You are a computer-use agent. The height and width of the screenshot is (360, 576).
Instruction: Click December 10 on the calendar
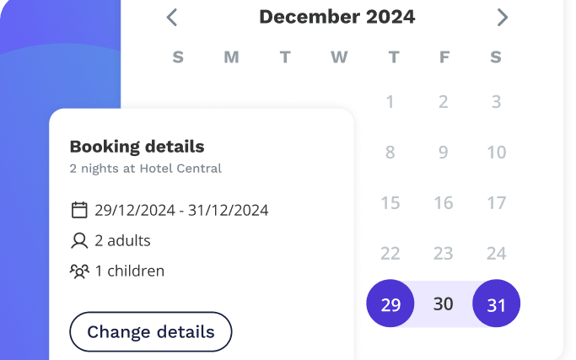(496, 153)
